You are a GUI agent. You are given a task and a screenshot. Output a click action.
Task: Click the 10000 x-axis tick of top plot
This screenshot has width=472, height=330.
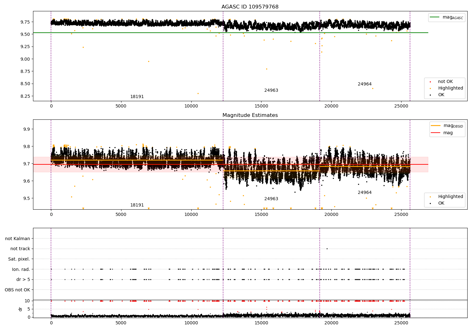191,106
